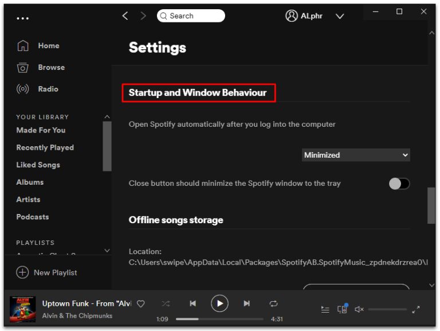Go to Browse in the sidebar
The image size is (440, 331).
[51, 67]
